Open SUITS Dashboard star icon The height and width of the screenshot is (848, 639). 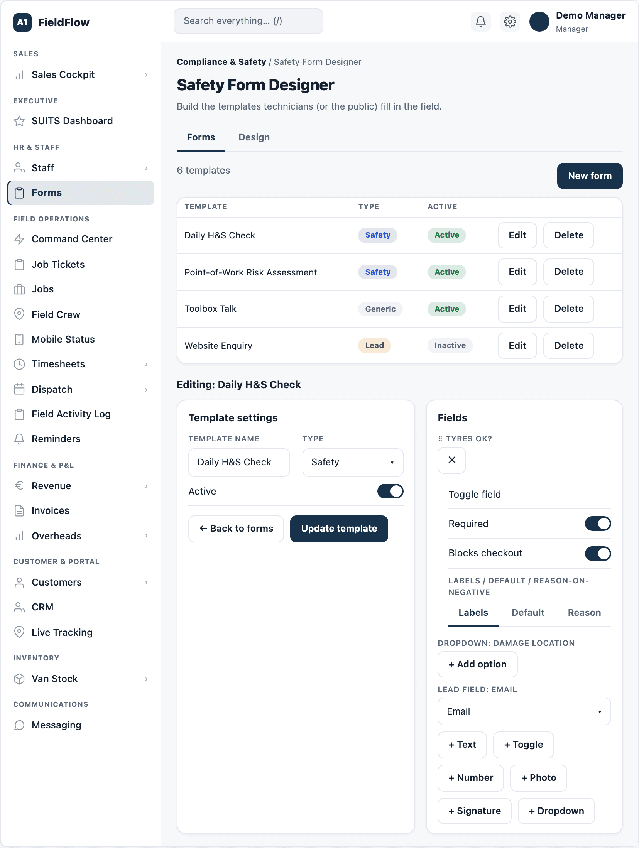(x=19, y=121)
